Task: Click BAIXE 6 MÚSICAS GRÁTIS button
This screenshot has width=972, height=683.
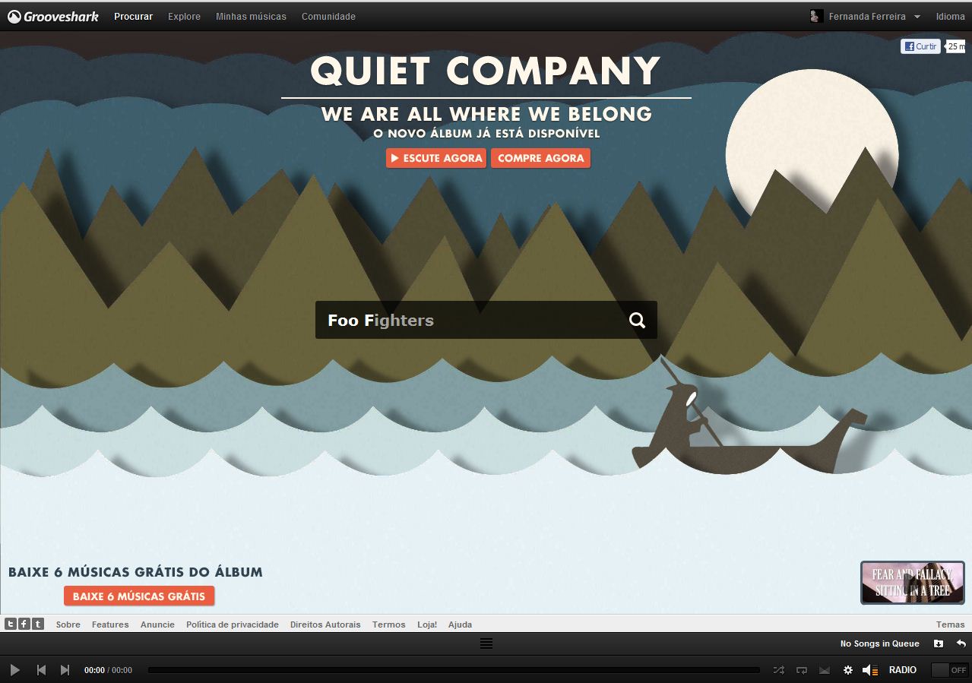Action: click(139, 596)
